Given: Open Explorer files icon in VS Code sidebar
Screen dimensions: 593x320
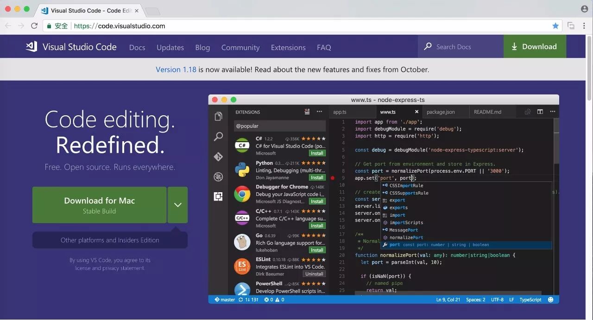Looking at the screenshot, I should (218, 116).
